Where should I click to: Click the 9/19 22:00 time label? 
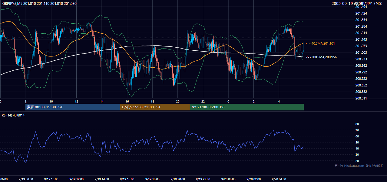[203, 179]
